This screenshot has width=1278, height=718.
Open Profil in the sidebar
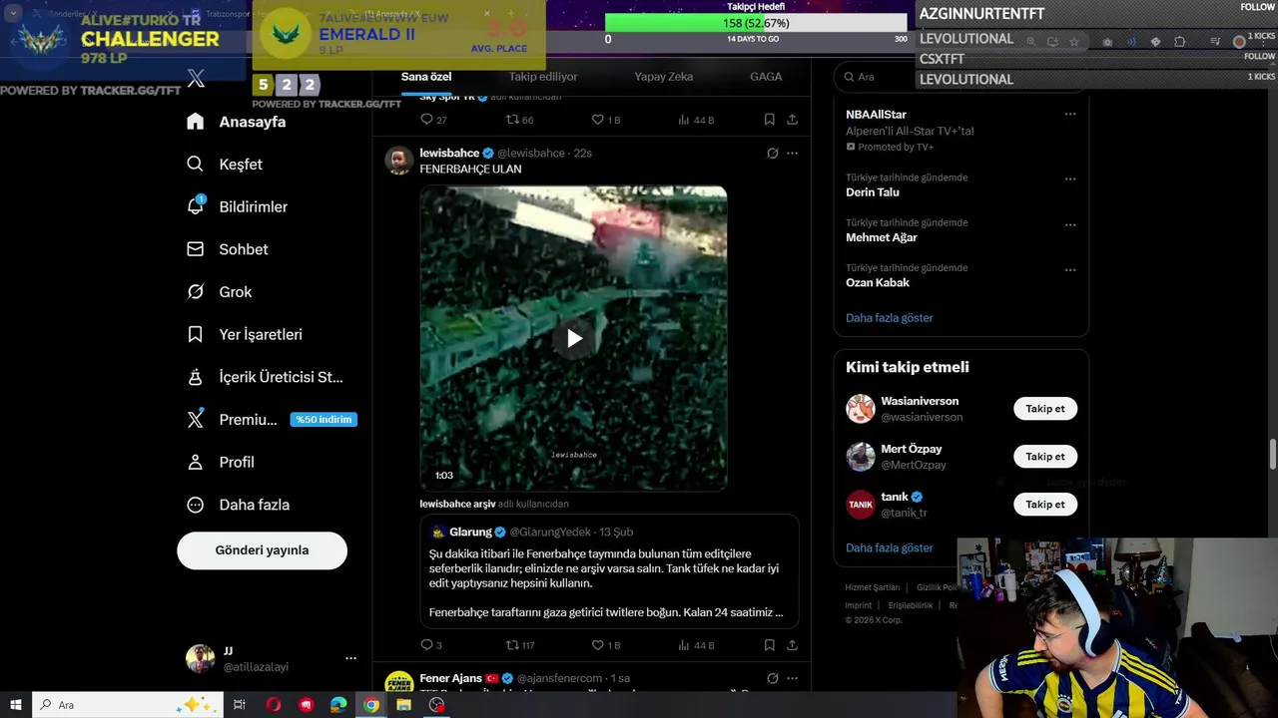[222, 463]
